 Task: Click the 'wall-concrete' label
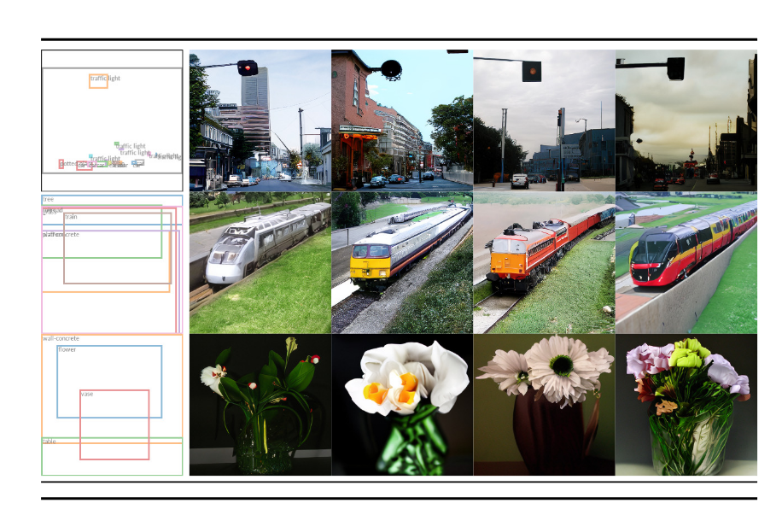pos(61,338)
